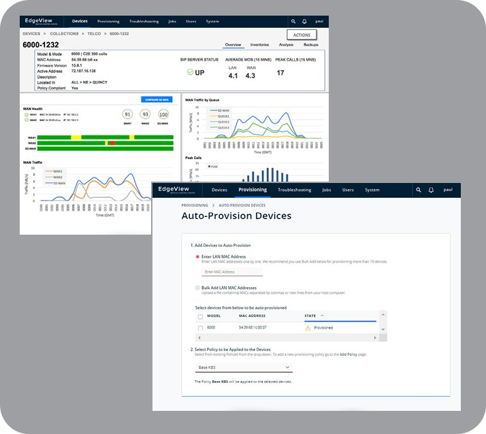Tick the select-all checkbox in the table header
The width and height of the screenshot is (486, 434).
tap(199, 316)
